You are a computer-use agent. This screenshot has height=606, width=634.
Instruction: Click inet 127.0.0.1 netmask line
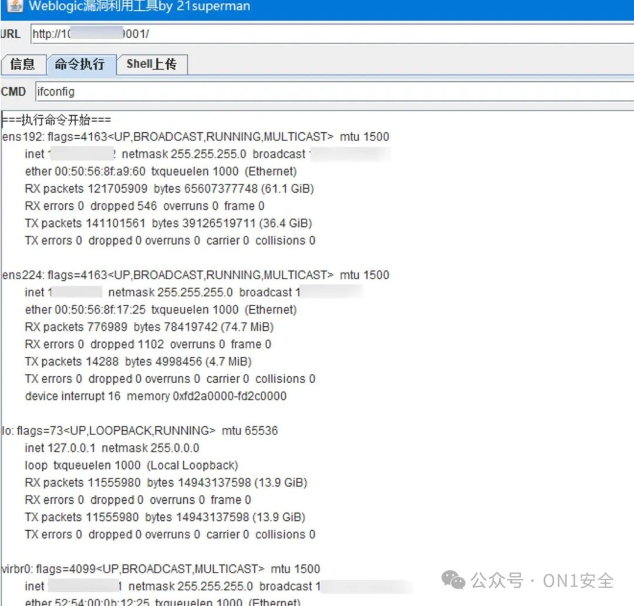[112, 448]
